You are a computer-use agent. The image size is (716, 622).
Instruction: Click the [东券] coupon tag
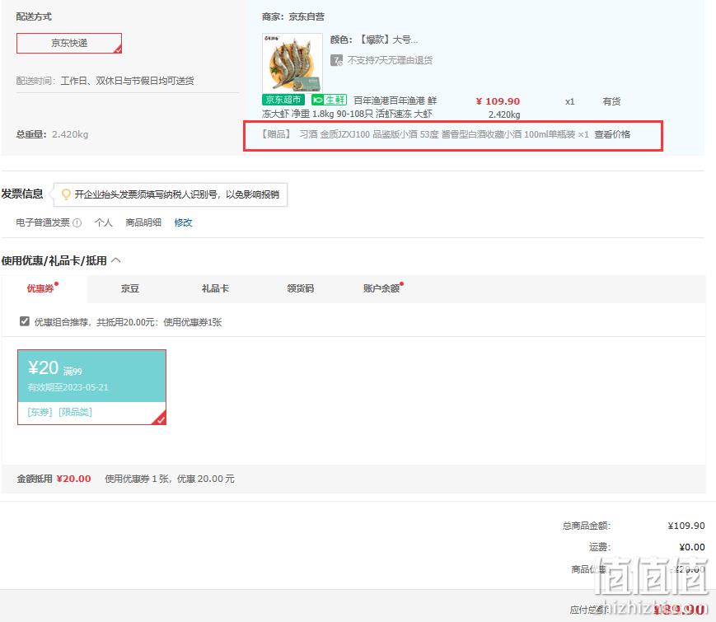[40, 412]
